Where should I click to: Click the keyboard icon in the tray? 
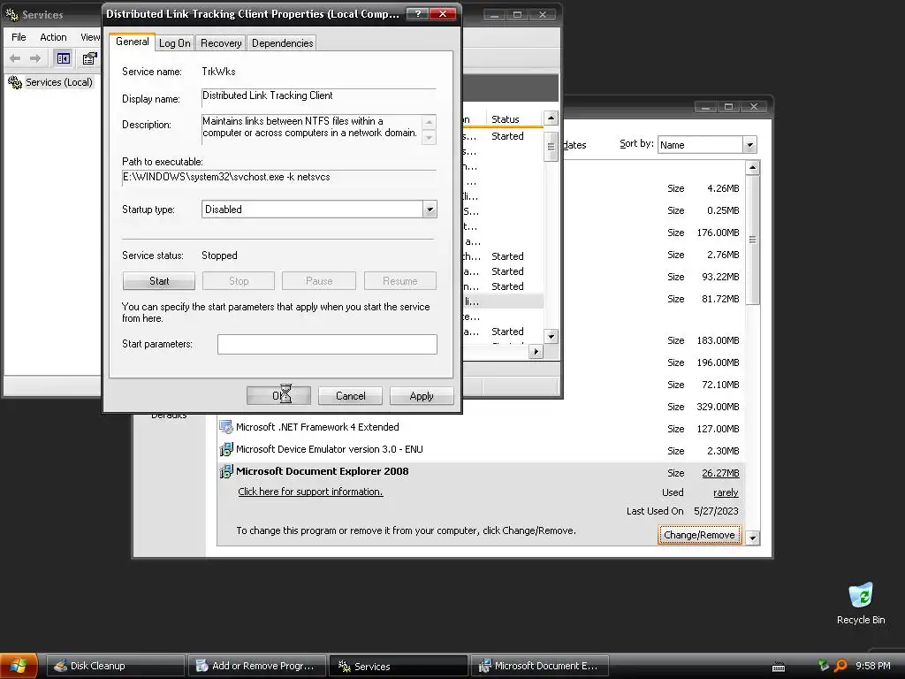[x=779, y=667]
